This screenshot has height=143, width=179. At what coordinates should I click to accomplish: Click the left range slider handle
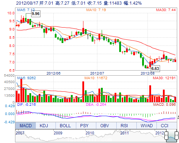[x=166, y=135]
